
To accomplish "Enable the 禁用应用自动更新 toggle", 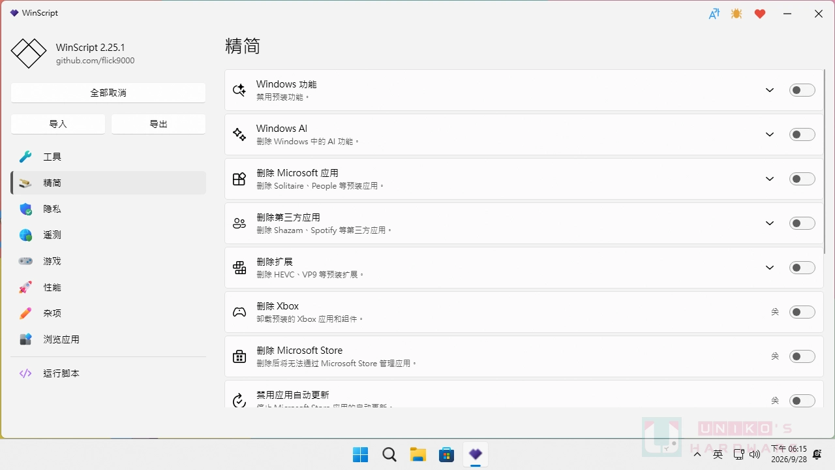I will coord(802,401).
